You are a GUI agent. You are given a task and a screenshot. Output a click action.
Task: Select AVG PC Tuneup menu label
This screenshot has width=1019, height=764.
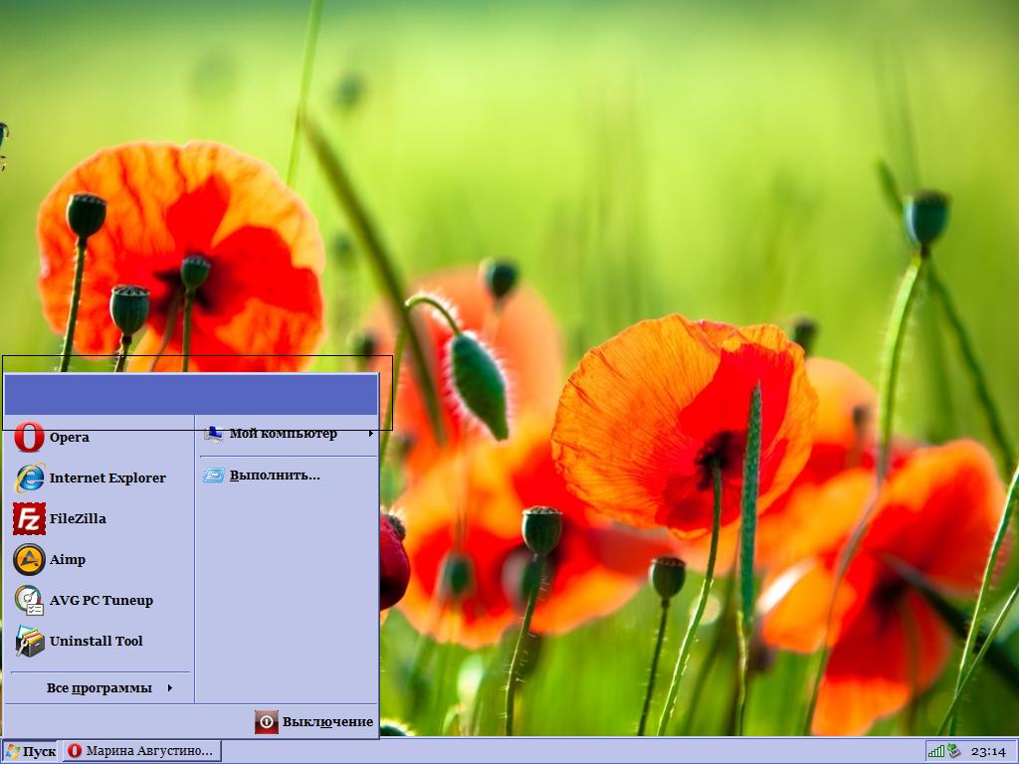click(x=102, y=601)
